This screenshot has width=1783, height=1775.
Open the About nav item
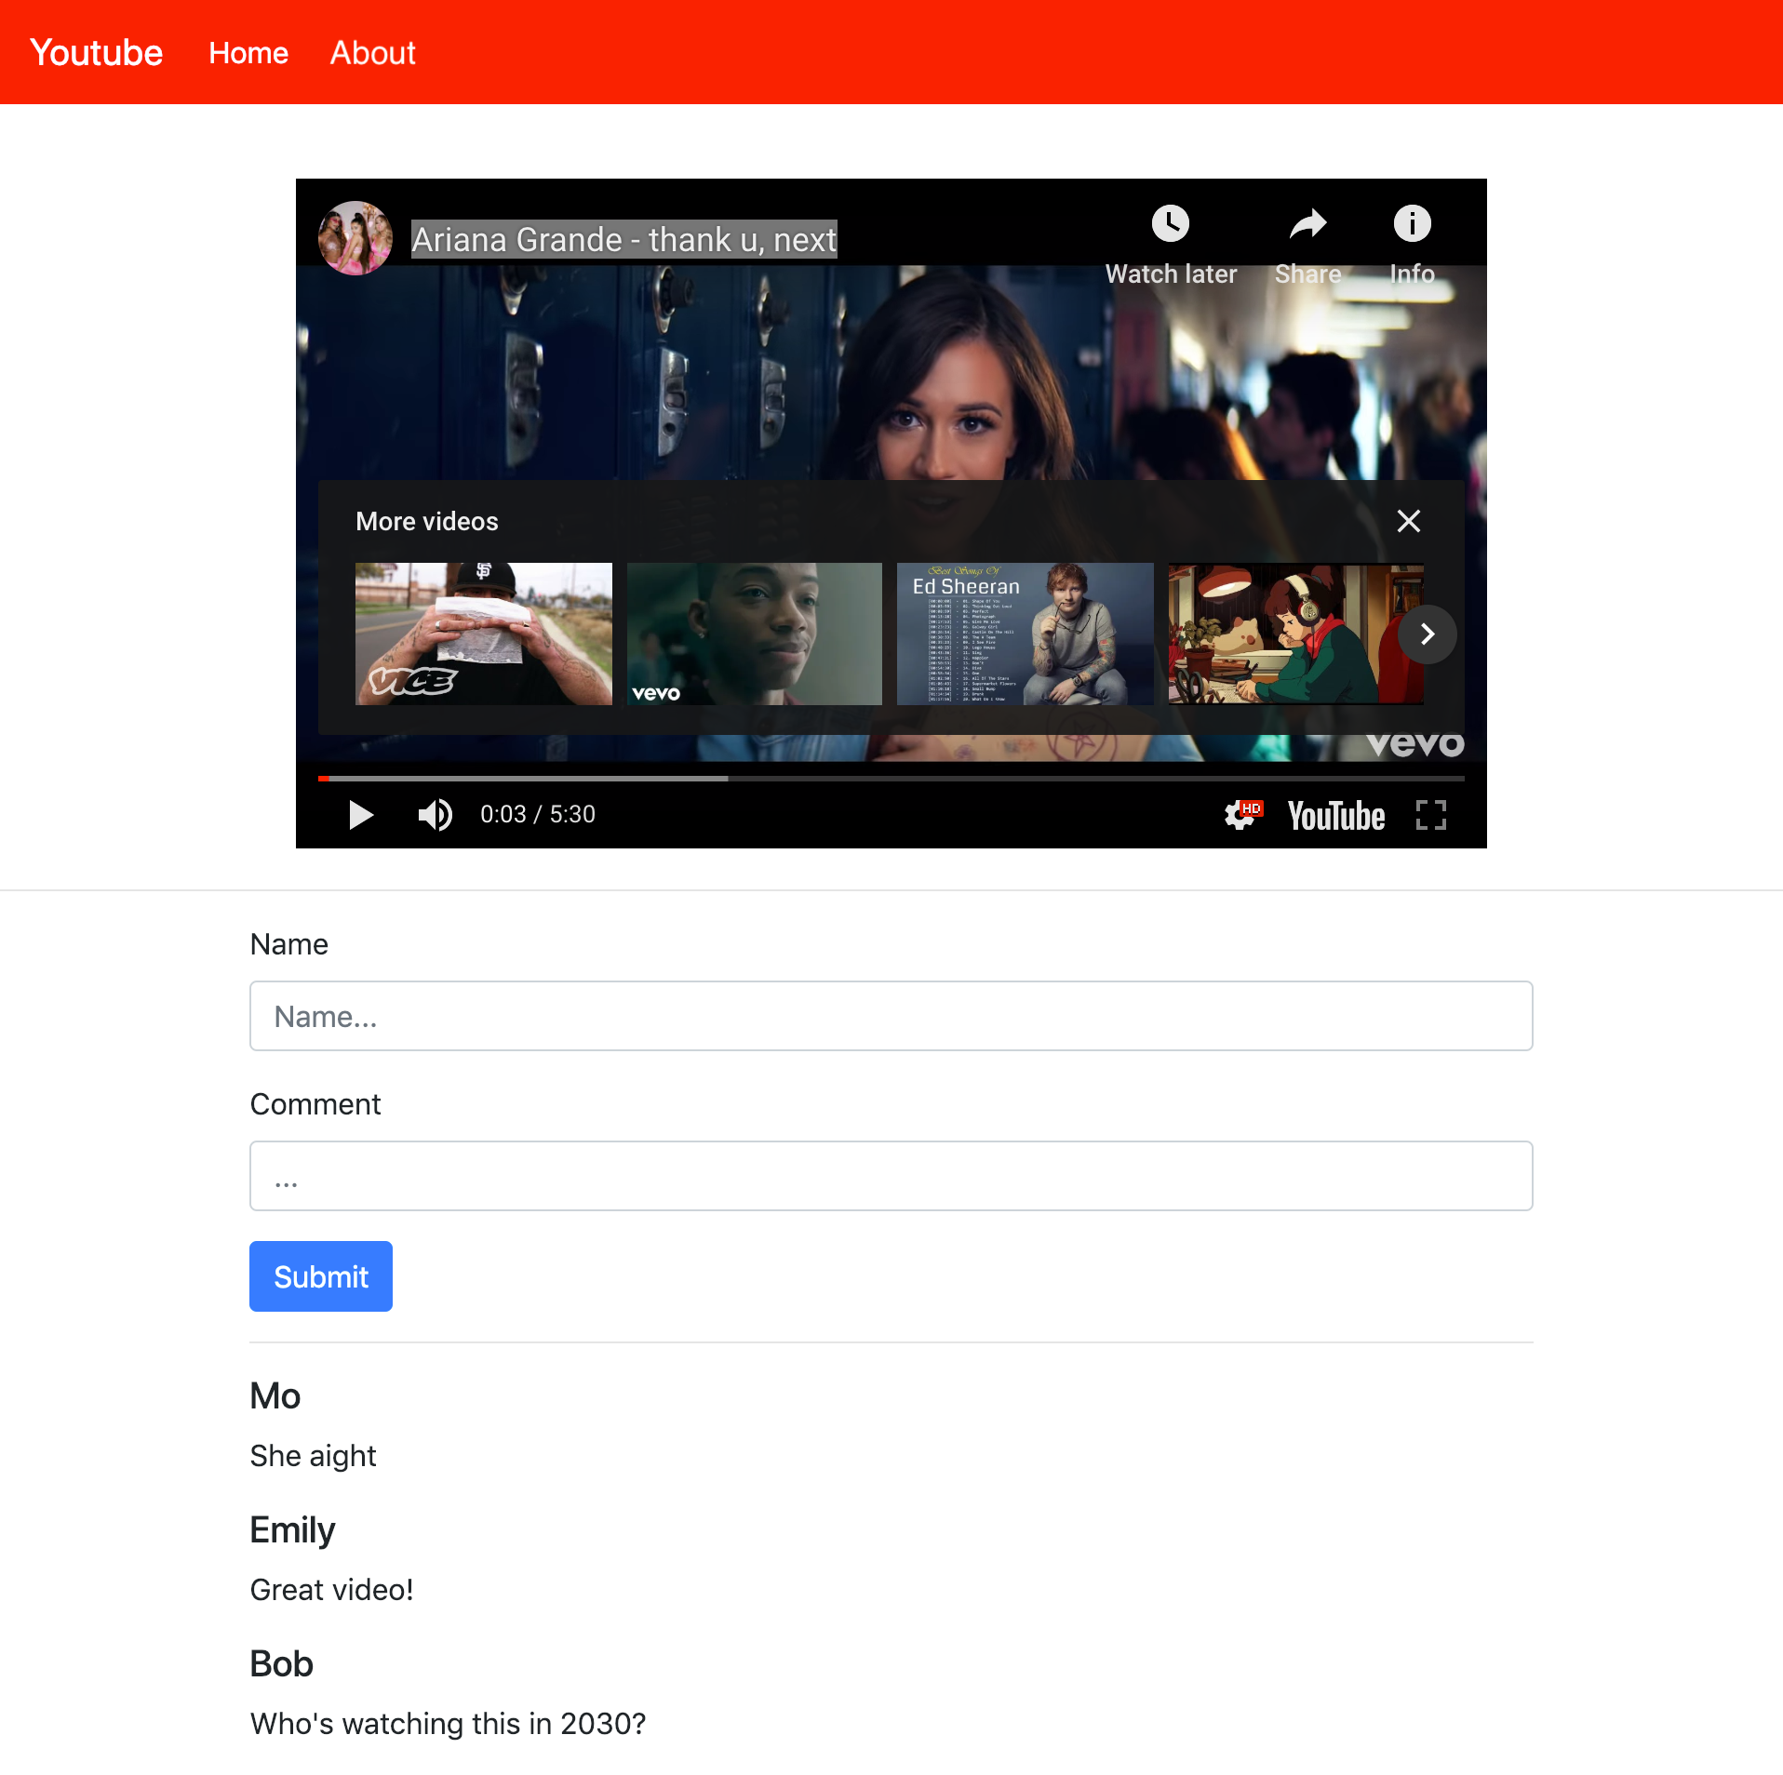(x=373, y=53)
